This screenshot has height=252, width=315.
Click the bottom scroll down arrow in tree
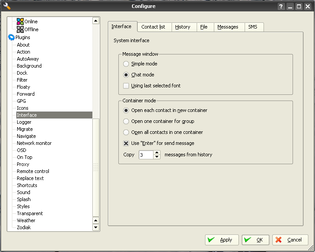coord(96,227)
